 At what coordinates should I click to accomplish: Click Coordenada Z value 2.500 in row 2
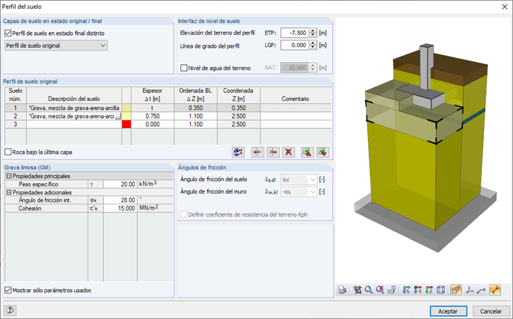coord(238,116)
